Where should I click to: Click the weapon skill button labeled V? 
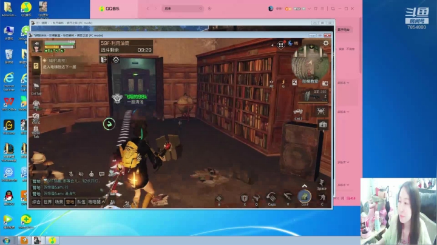coord(288,197)
